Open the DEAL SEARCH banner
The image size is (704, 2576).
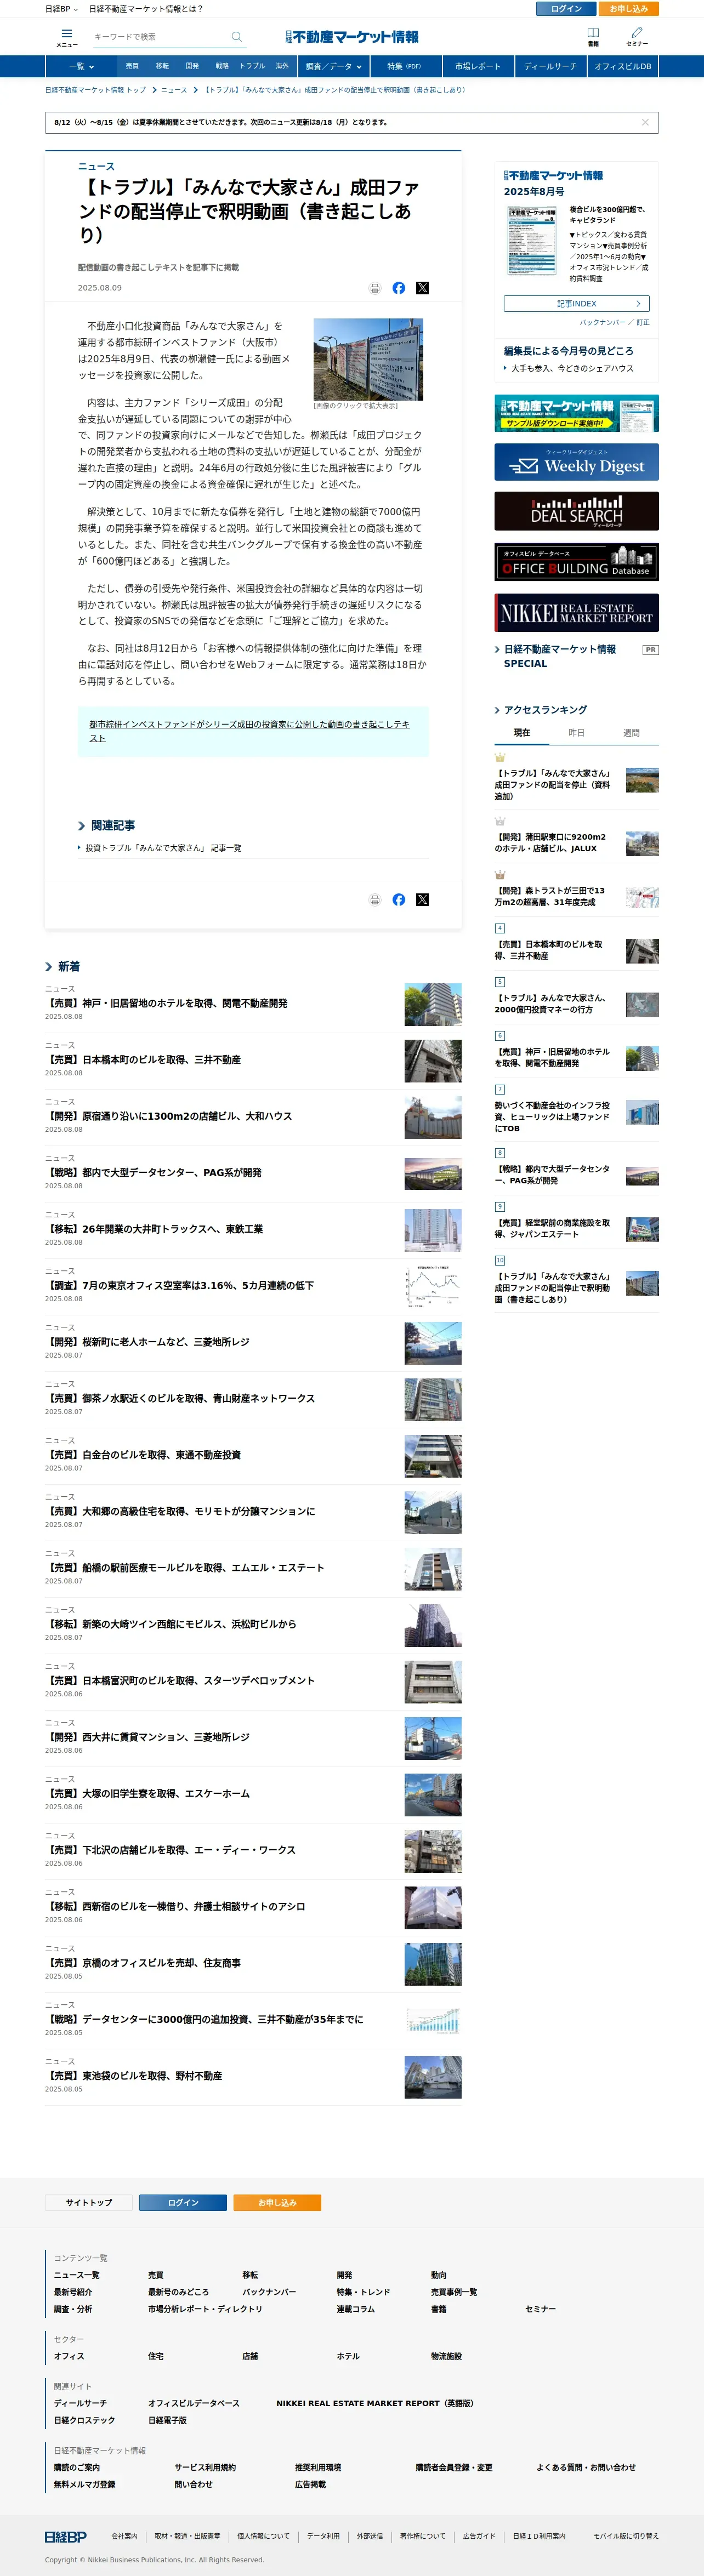(576, 511)
